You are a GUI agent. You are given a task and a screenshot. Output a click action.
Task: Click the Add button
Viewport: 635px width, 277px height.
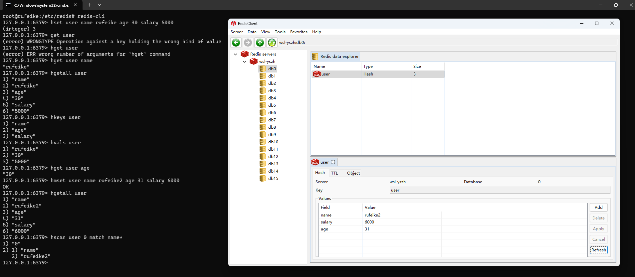[x=598, y=207]
